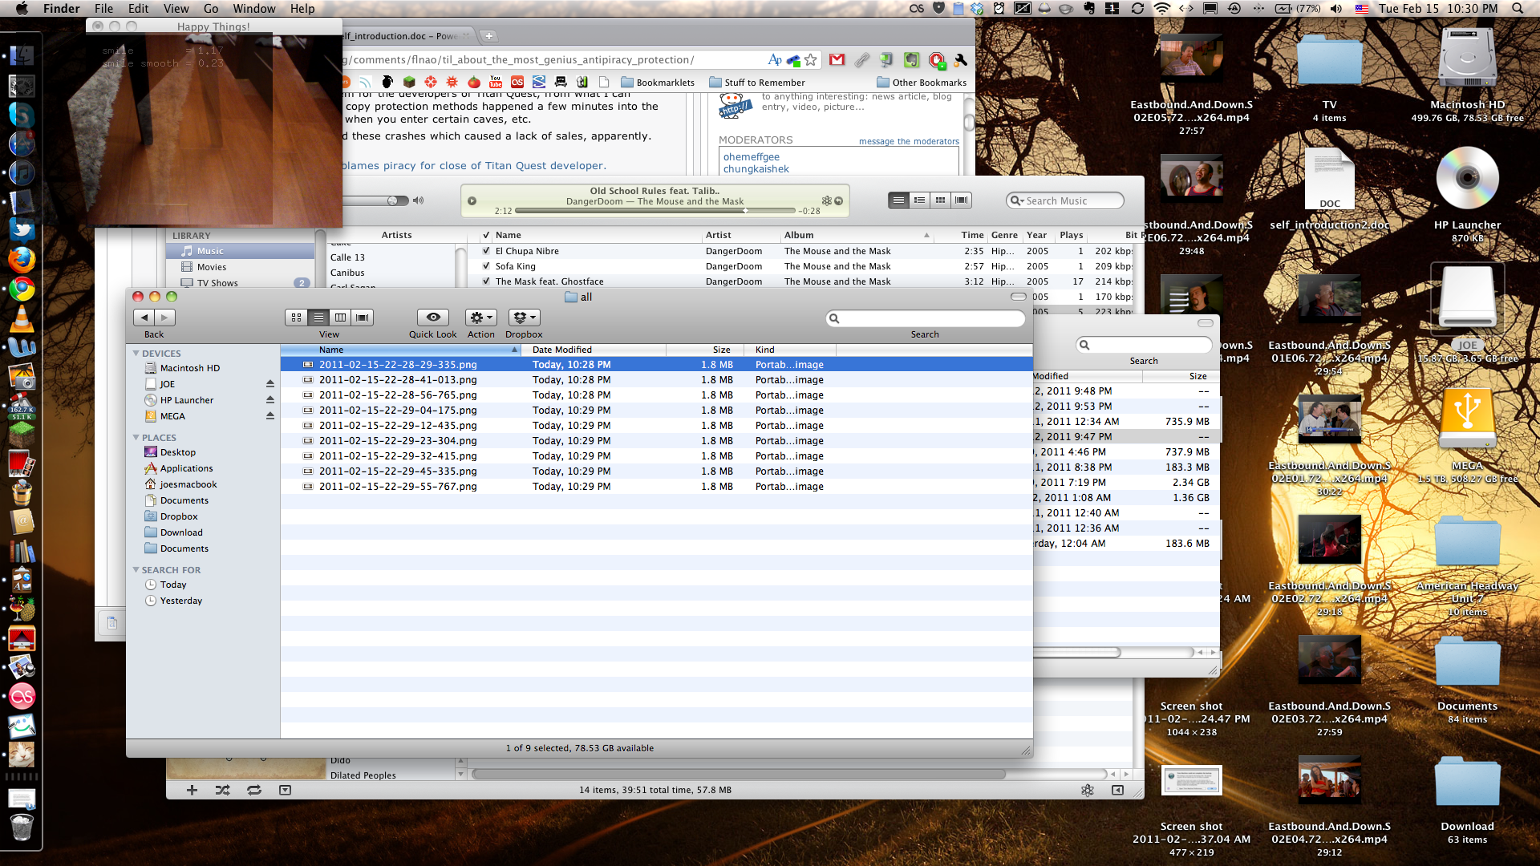
Task: Click the iTunes song progress bar
Action: click(654, 211)
